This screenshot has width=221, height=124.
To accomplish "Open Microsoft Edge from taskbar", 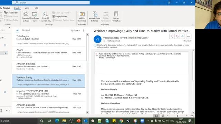I will 57,121.
